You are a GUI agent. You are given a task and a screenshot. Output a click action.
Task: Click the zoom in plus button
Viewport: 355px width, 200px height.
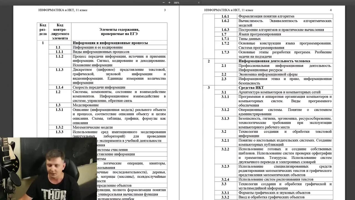coord(169,2)
